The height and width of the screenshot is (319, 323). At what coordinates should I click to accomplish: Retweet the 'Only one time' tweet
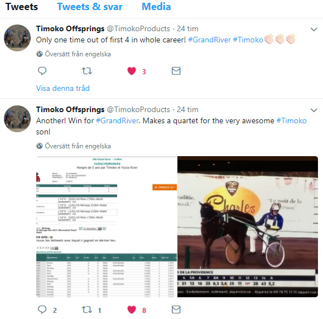pos(86,71)
